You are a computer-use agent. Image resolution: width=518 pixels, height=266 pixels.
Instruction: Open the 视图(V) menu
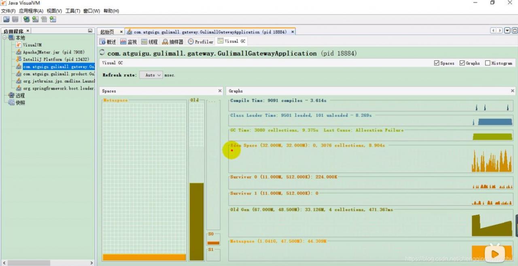point(54,11)
